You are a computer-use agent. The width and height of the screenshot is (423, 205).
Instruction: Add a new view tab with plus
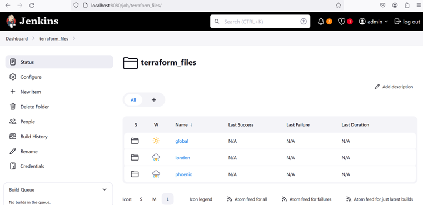[x=154, y=100]
